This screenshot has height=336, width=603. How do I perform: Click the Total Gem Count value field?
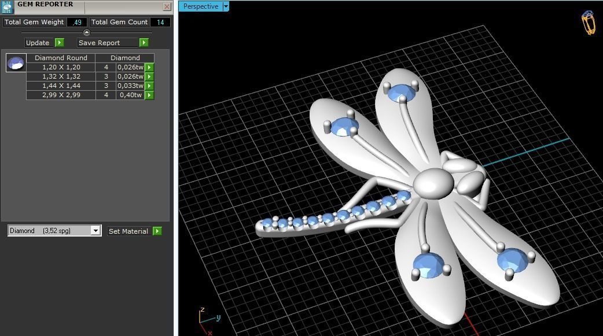[x=160, y=23]
